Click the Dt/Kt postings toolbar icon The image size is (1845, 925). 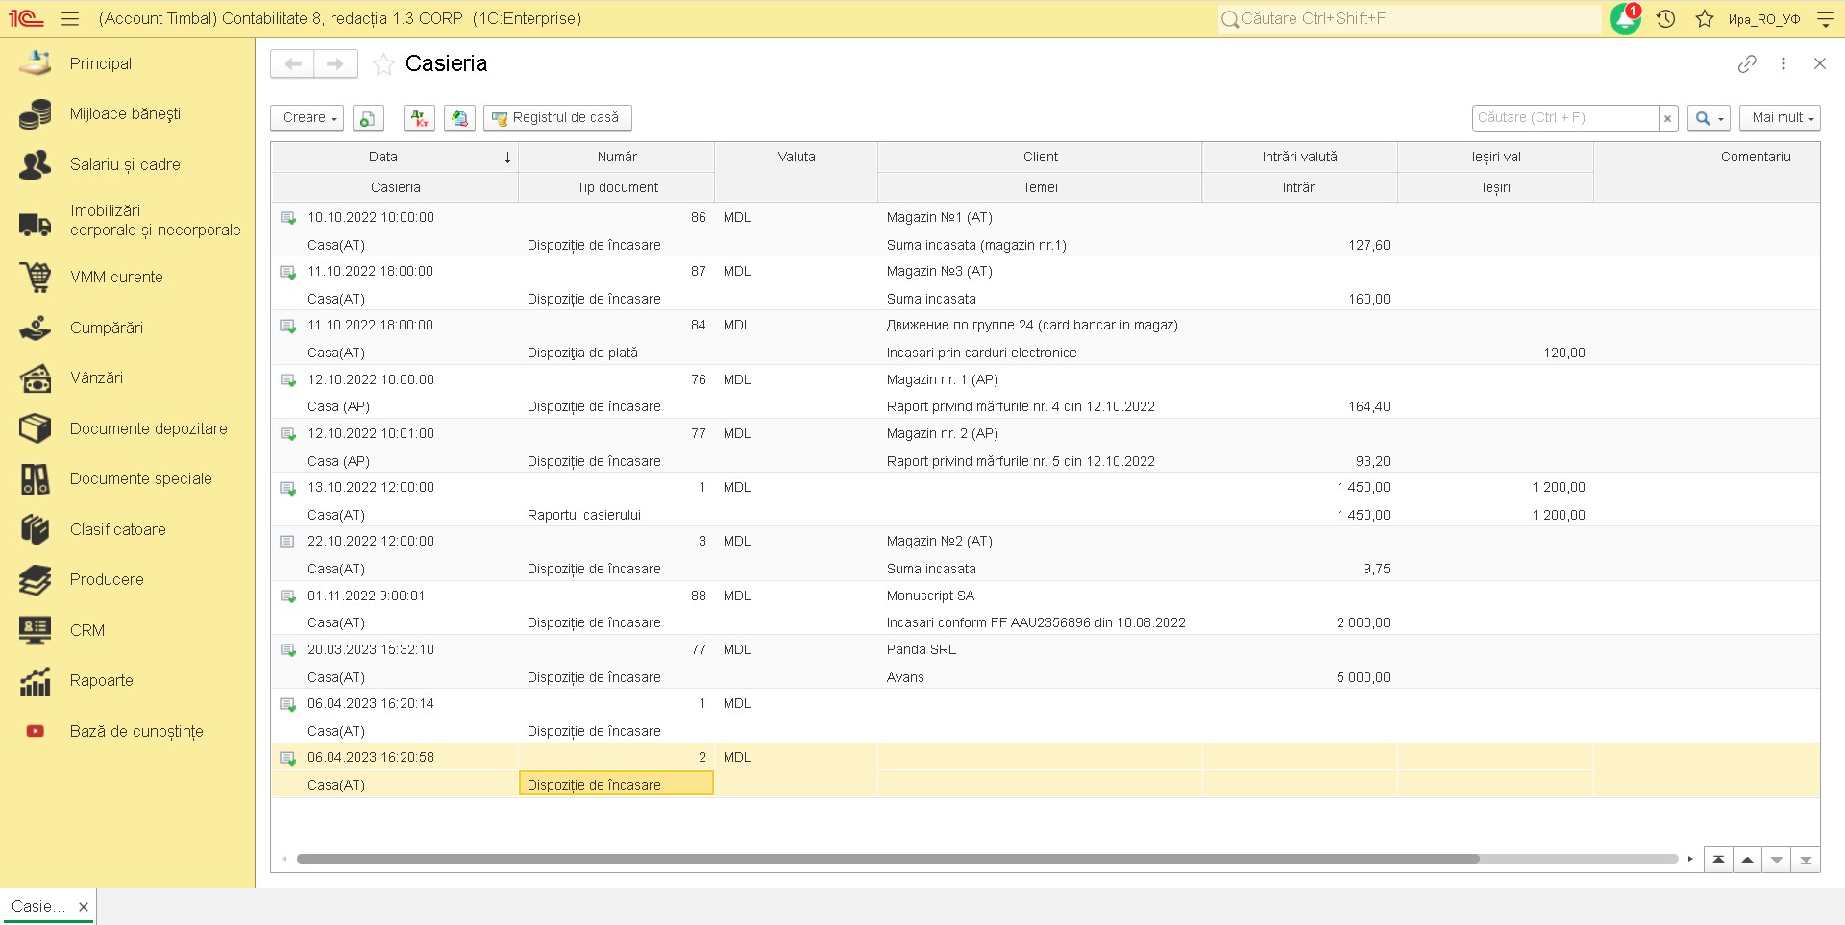pos(419,118)
